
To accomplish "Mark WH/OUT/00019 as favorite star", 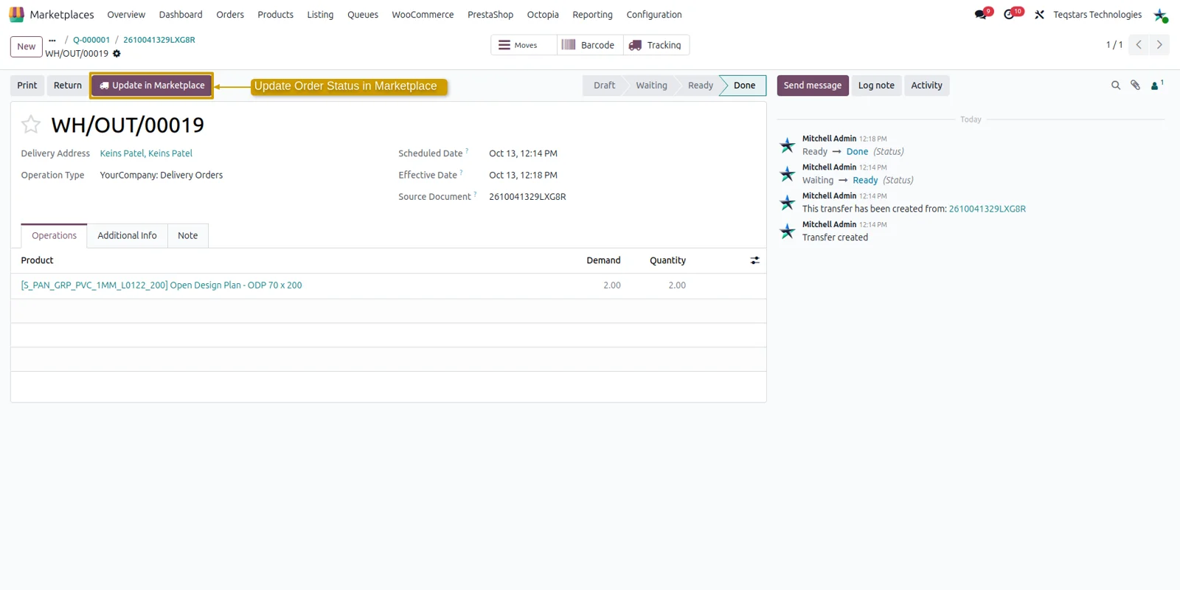I will [x=31, y=125].
